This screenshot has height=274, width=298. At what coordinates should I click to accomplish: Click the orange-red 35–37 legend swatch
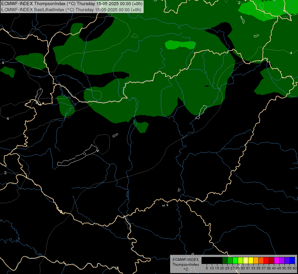[261, 260]
